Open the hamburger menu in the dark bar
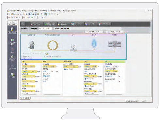 click(23, 24)
